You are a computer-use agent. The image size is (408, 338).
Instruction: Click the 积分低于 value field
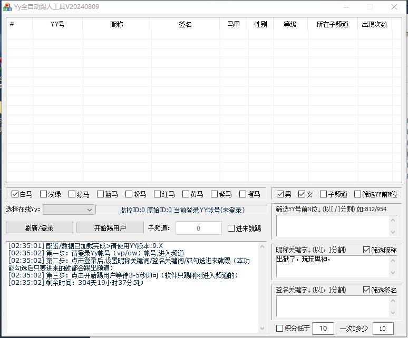(323, 329)
